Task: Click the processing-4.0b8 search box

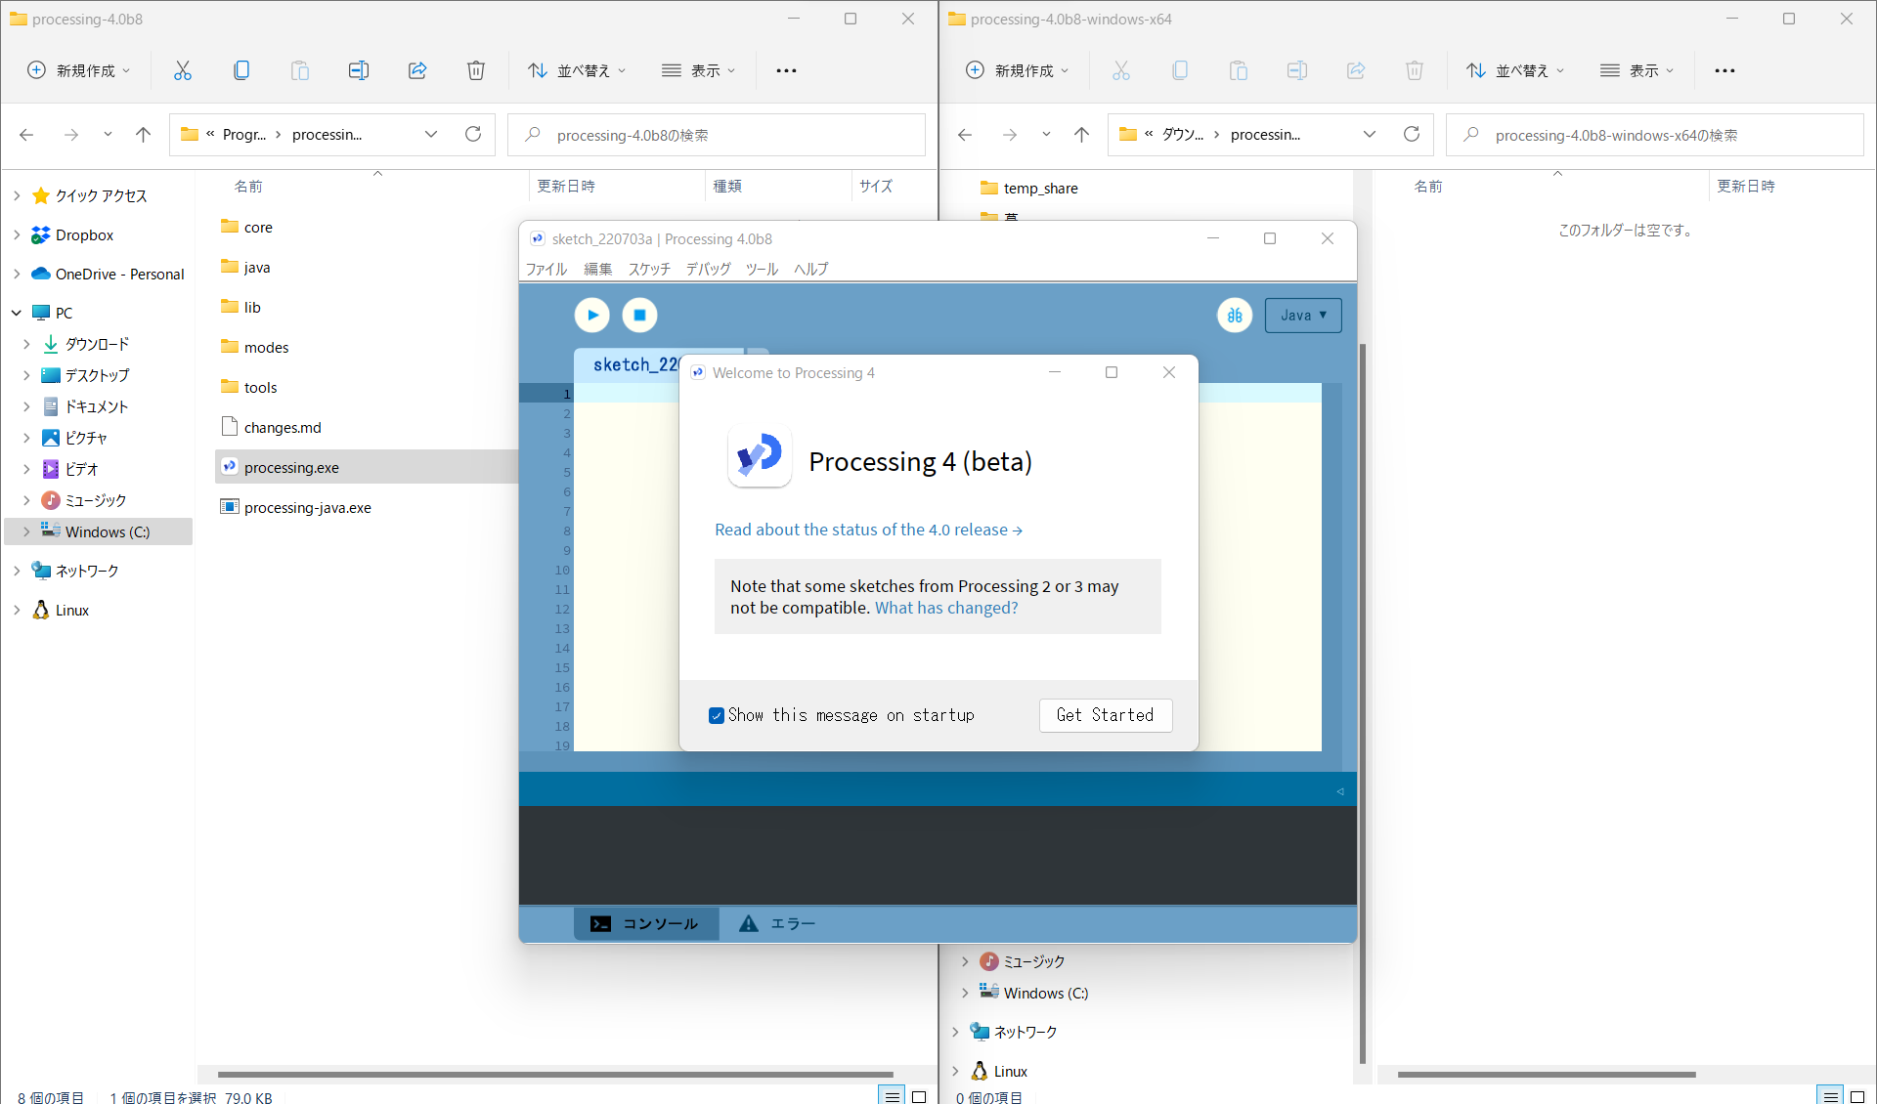Action: click(x=717, y=134)
